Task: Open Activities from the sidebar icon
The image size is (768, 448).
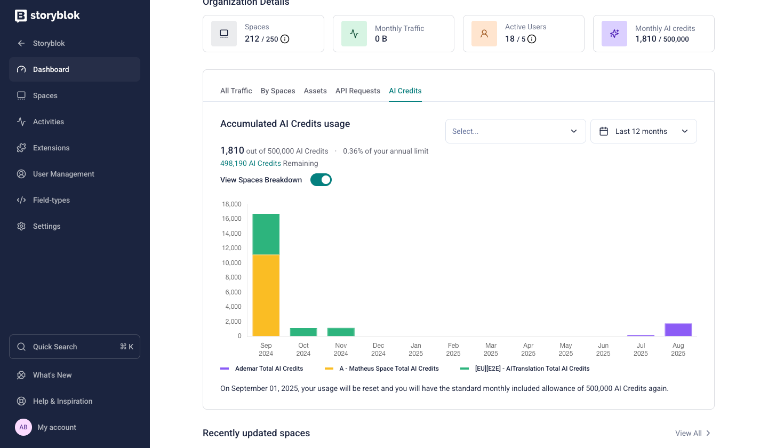Action: point(21,122)
